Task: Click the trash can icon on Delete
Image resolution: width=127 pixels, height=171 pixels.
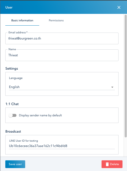Action: pyautogui.click(x=107, y=164)
